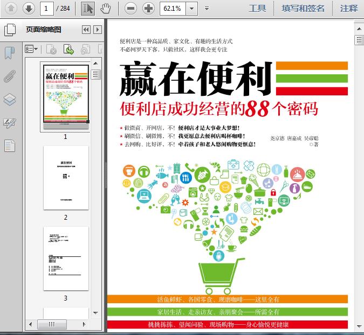
Task: Zoom in with the plus button
Action: pyautogui.click(x=148, y=8)
